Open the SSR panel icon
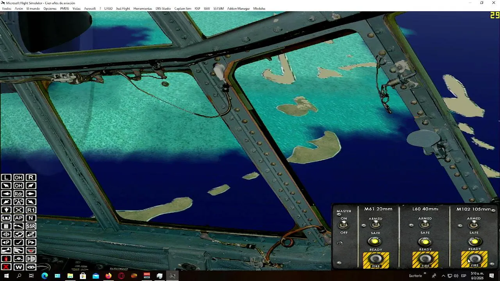Screen dimensions: 500x281 (31, 226)
